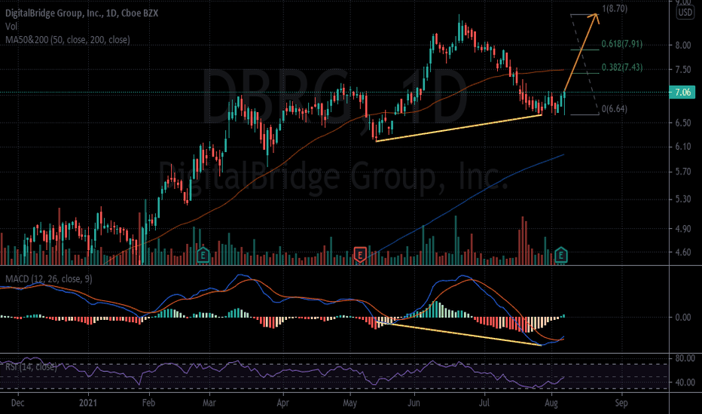The height and width of the screenshot is (414, 702).
Task: Click the Sep label on time axis
Action: (x=621, y=403)
